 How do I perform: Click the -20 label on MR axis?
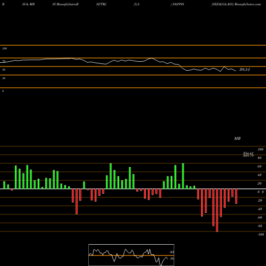tap(260, 201)
